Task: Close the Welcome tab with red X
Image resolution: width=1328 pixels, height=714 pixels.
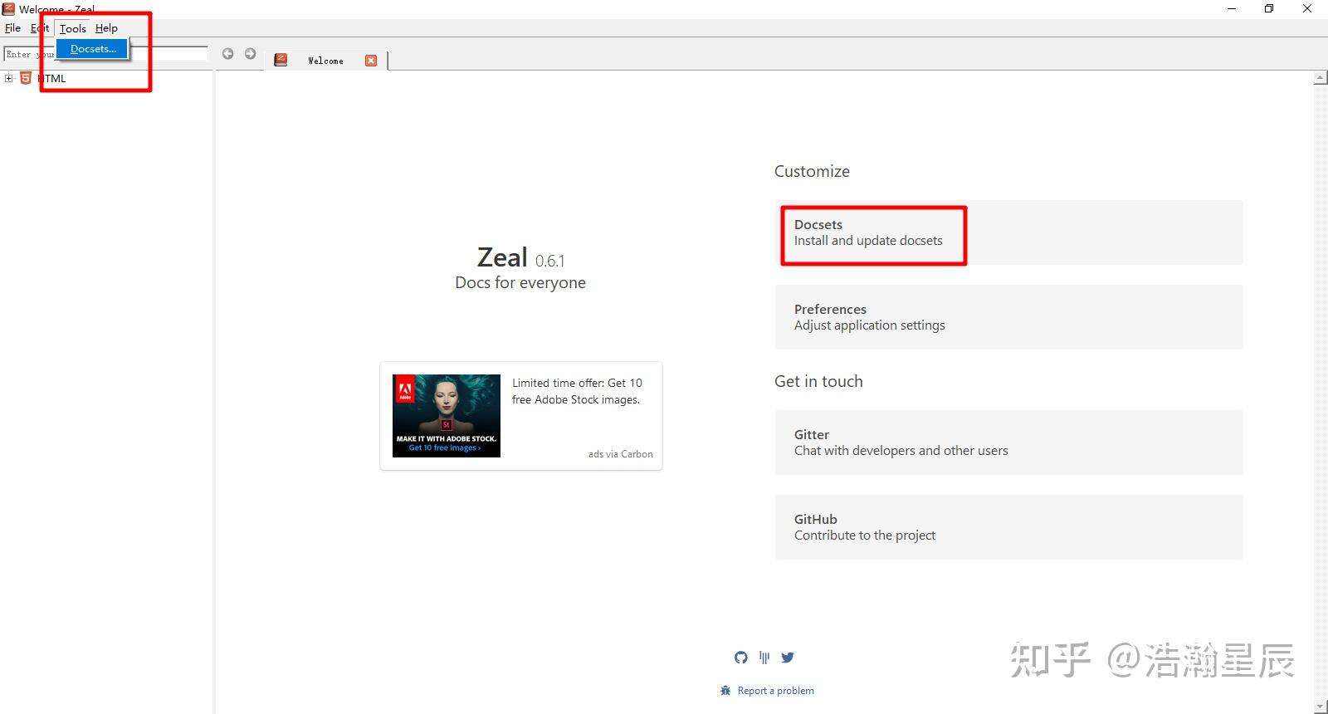Action: (371, 61)
